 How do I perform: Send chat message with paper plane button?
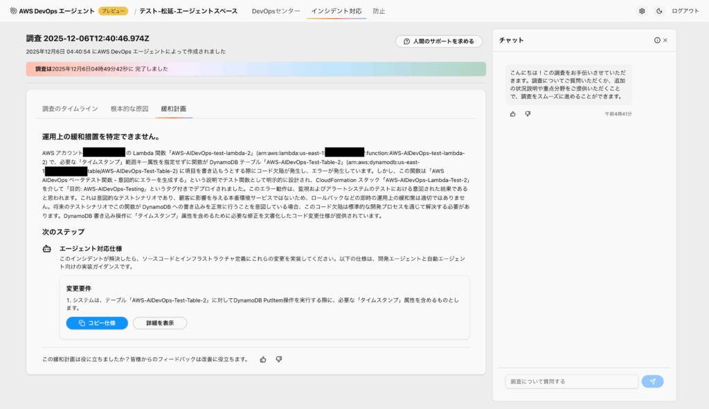(652, 381)
